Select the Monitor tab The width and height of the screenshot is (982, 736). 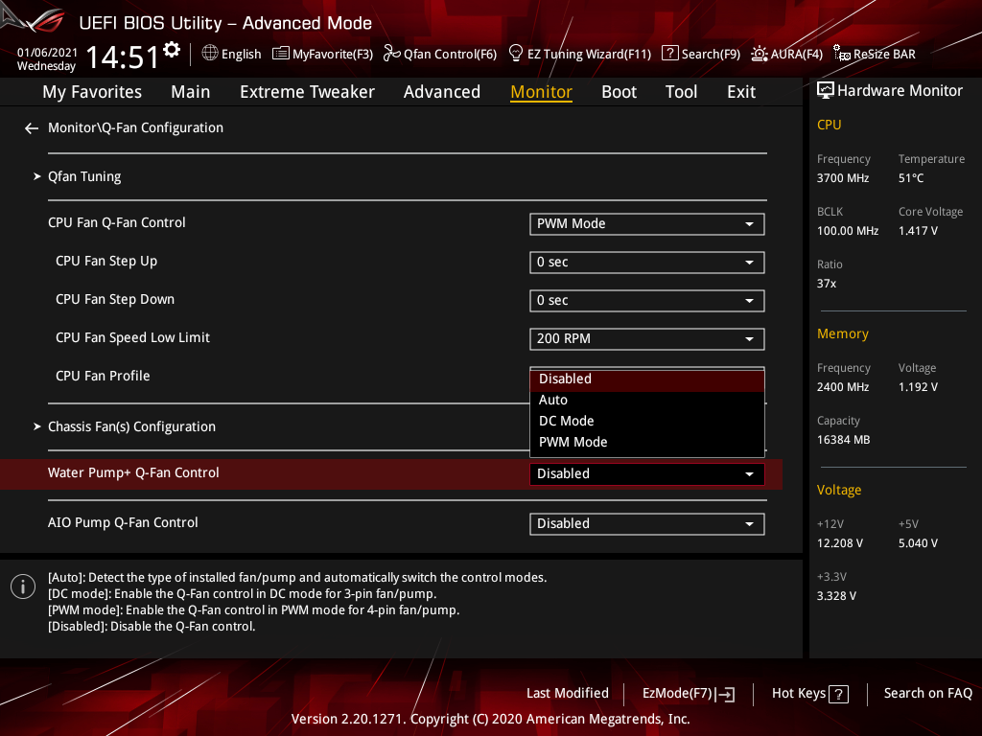pos(541,92)
